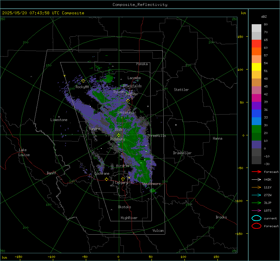Click the red forecast arrow in the legend
The width and height of the screenshot is (280, 261).
[256, 172]
